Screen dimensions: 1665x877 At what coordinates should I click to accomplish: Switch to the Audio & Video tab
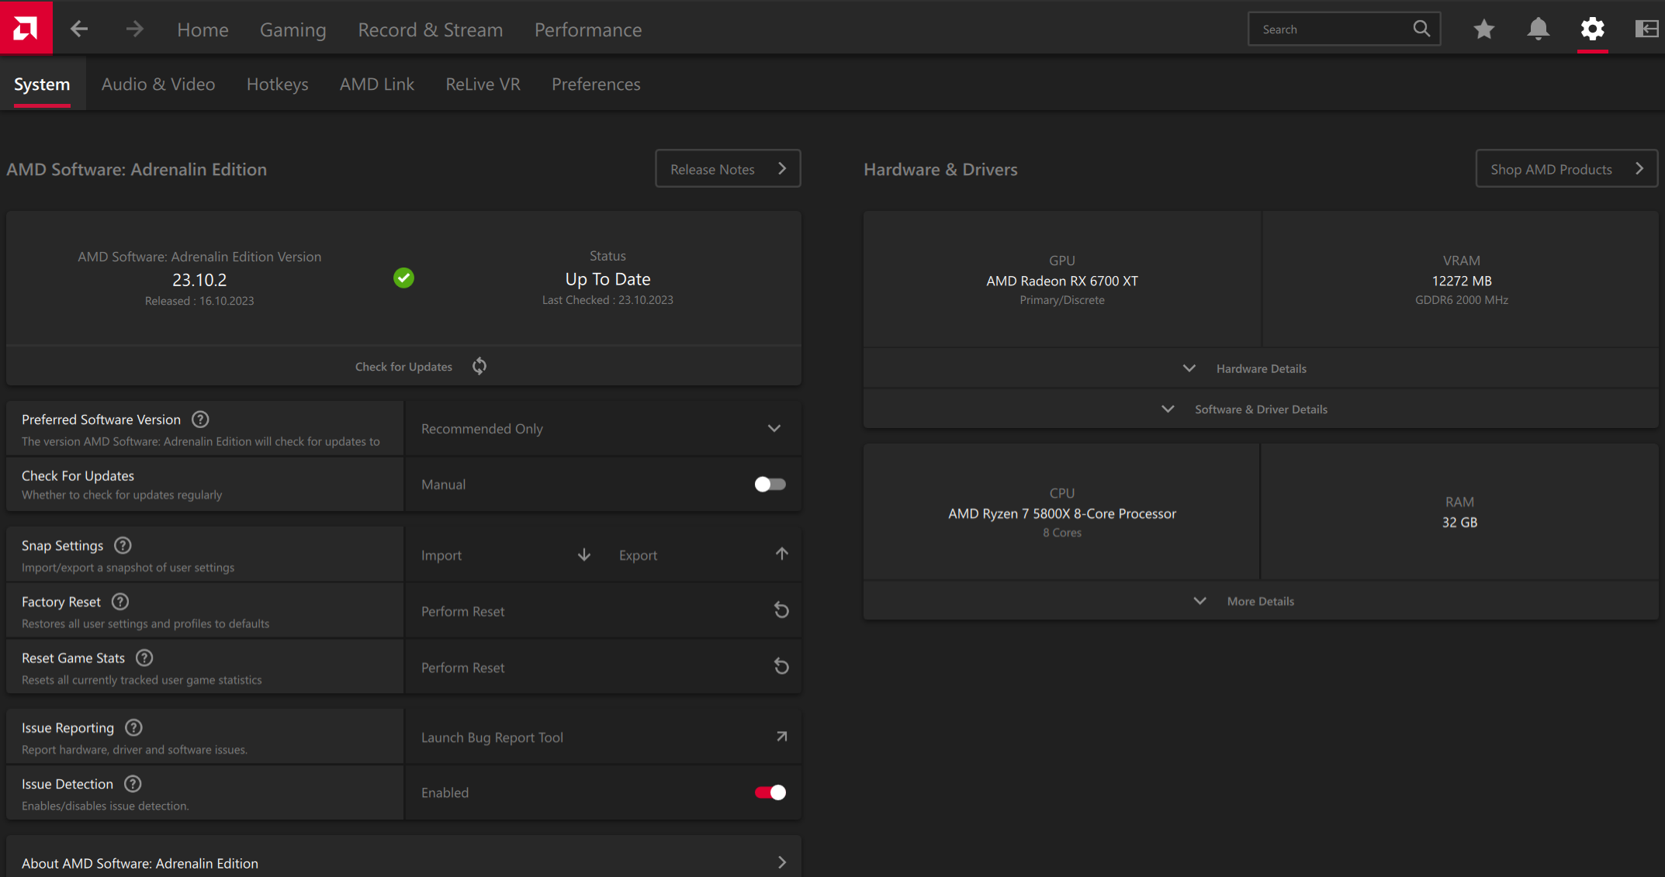coord(158,85)
